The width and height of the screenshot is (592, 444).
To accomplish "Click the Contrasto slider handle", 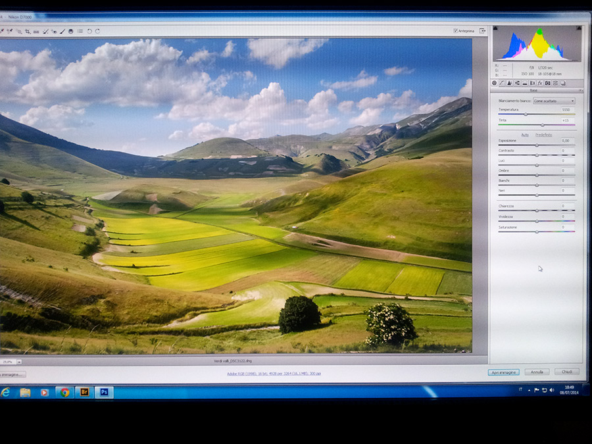I will 537,155.
